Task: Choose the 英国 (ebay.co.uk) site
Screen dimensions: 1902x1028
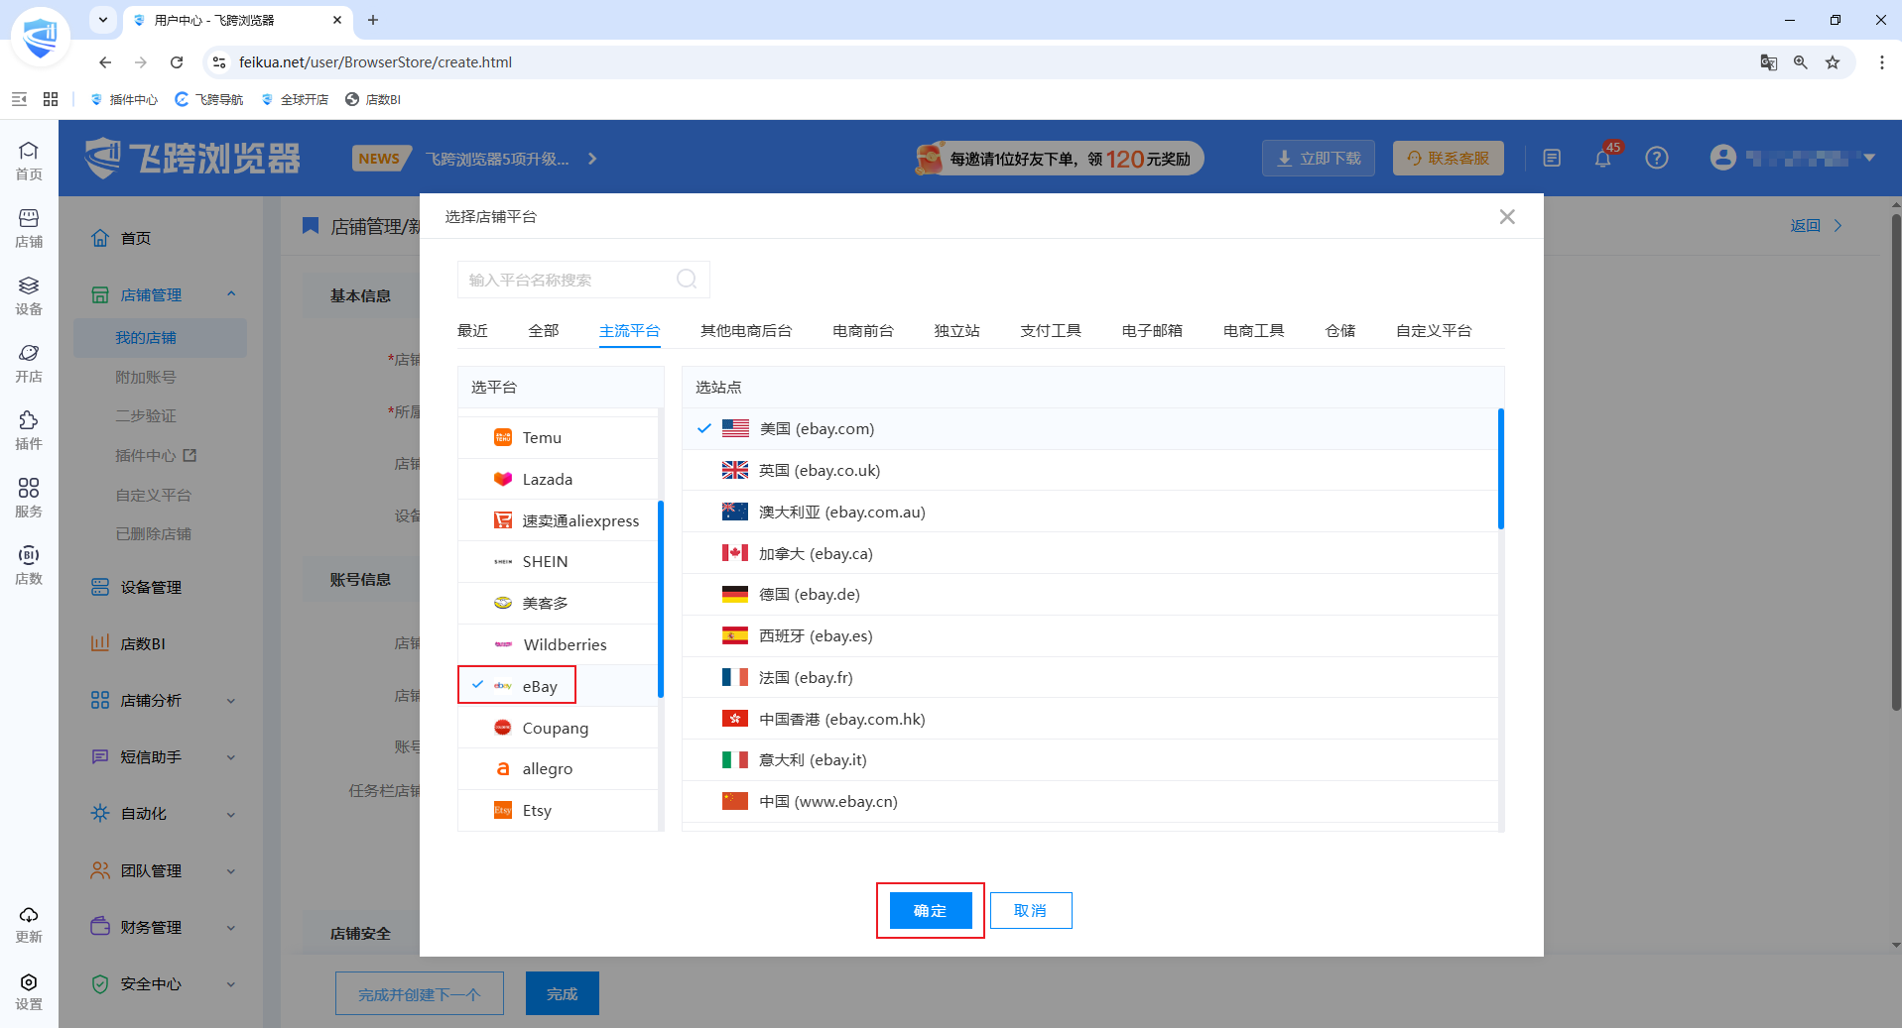Action: click(1090, 470)
